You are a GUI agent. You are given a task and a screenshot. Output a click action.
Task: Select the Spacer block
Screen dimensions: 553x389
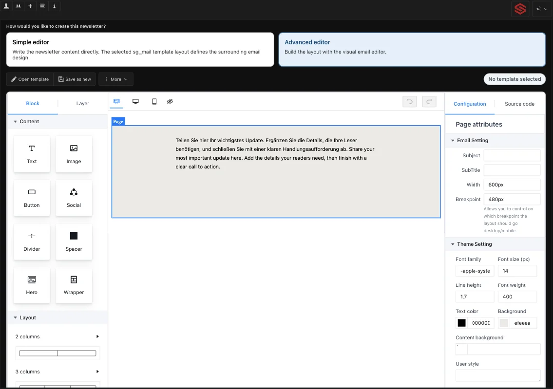coord(74,241)
